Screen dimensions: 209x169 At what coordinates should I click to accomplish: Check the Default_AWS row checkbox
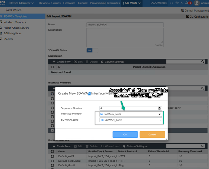52,156
